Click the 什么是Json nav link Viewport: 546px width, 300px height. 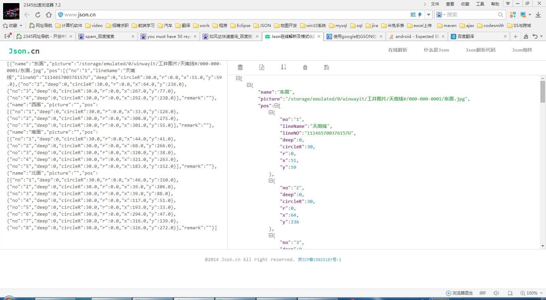[436, 50]
